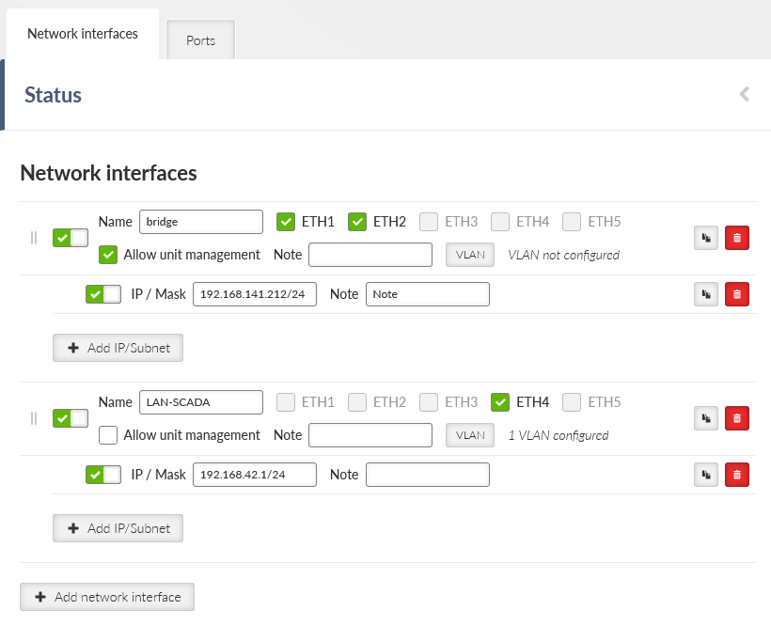
Task: Duplicate the 192.168.42.1/24 IP entry
Action: pos(706,475)
